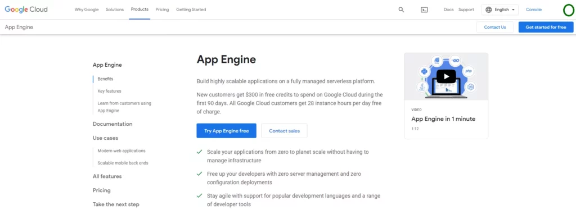Click the Contact Us button
Screen dimensions: 576x219
coord(495,27)
